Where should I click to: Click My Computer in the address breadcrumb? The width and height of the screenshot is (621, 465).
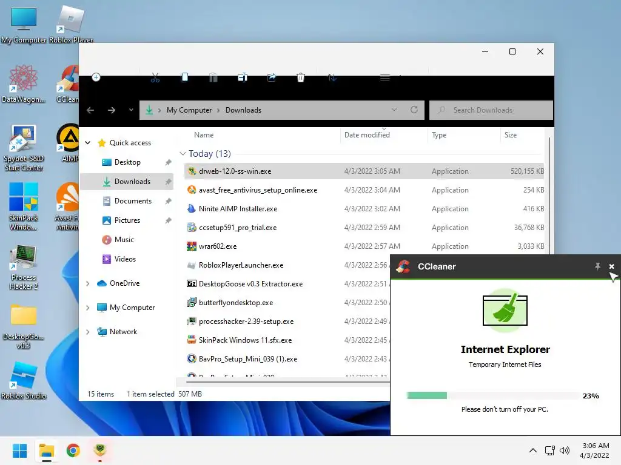[189, 110]
